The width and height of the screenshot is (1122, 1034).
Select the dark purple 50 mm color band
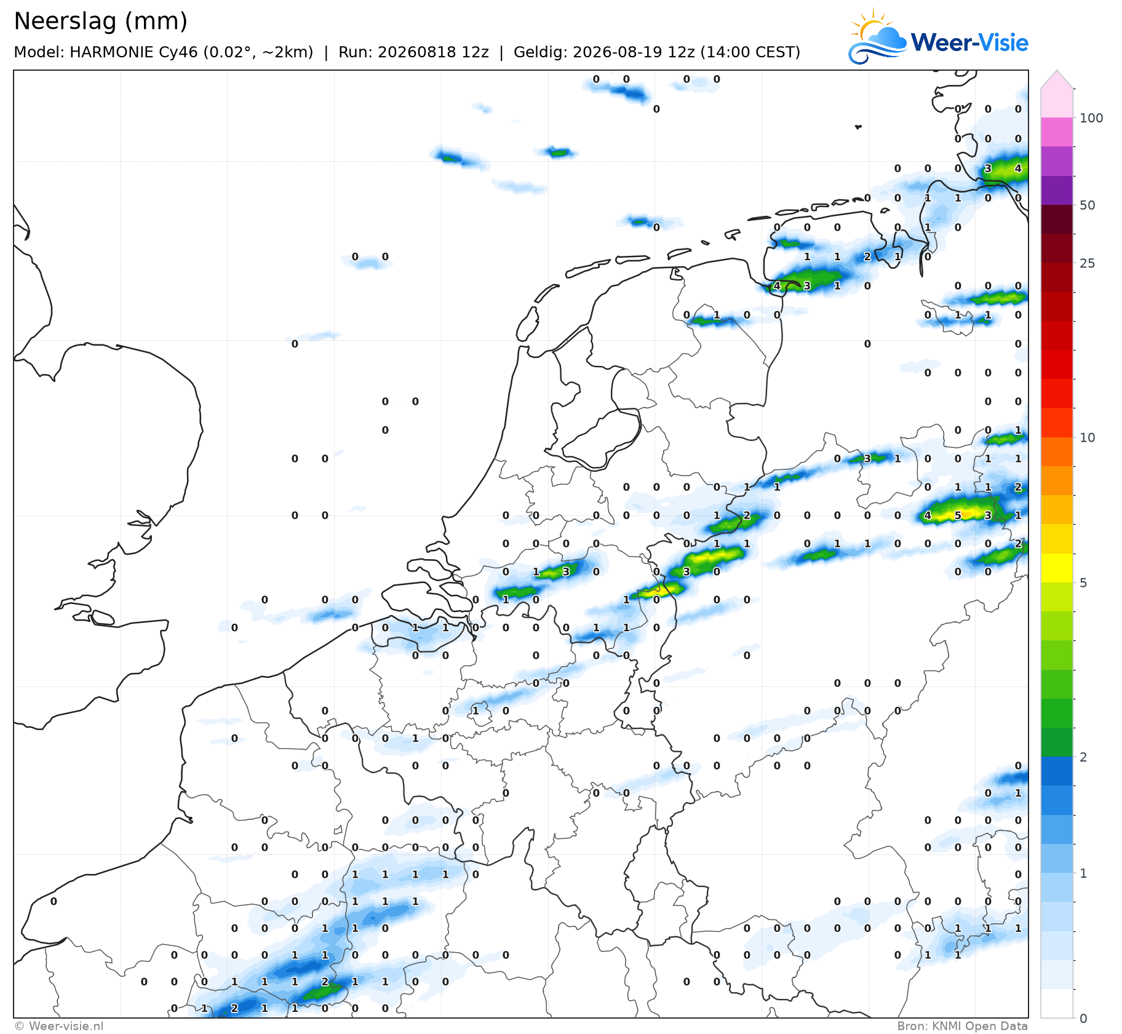point(1057,190)
